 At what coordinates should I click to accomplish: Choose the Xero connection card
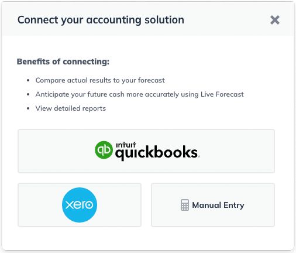(80, 205)
